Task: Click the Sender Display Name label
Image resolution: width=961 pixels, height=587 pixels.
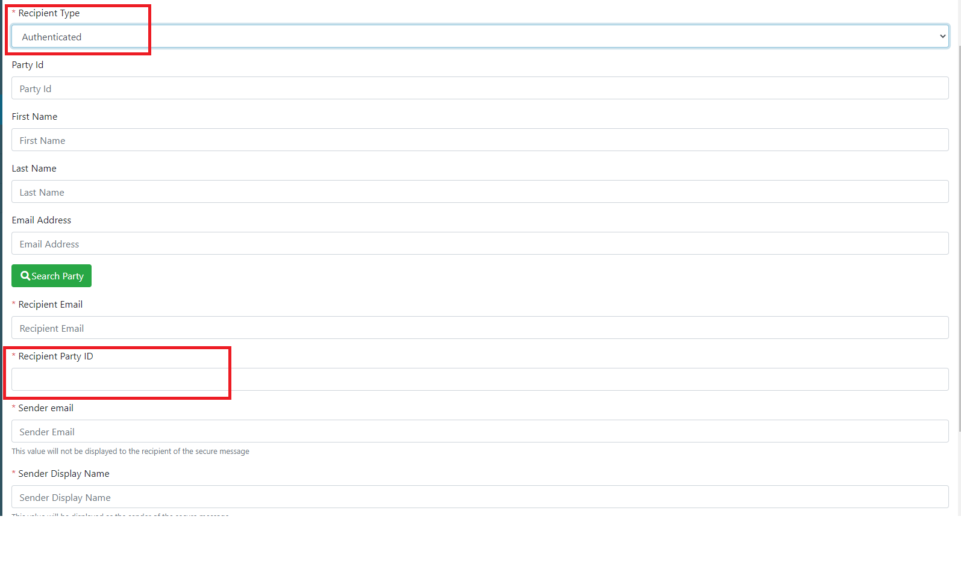Action: 64,474
